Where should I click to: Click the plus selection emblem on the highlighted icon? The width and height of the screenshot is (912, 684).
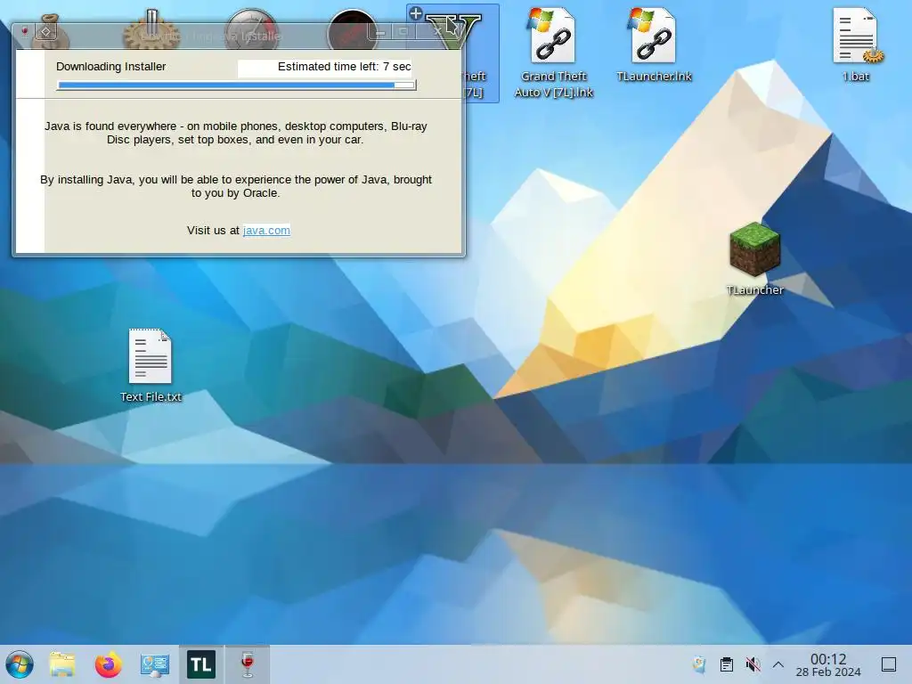click(415, 14)
